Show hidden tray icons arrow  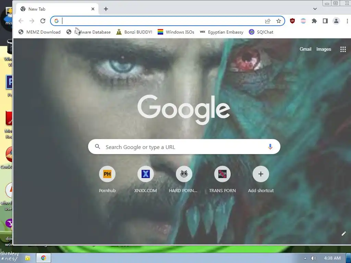click(x=305, y=258)
